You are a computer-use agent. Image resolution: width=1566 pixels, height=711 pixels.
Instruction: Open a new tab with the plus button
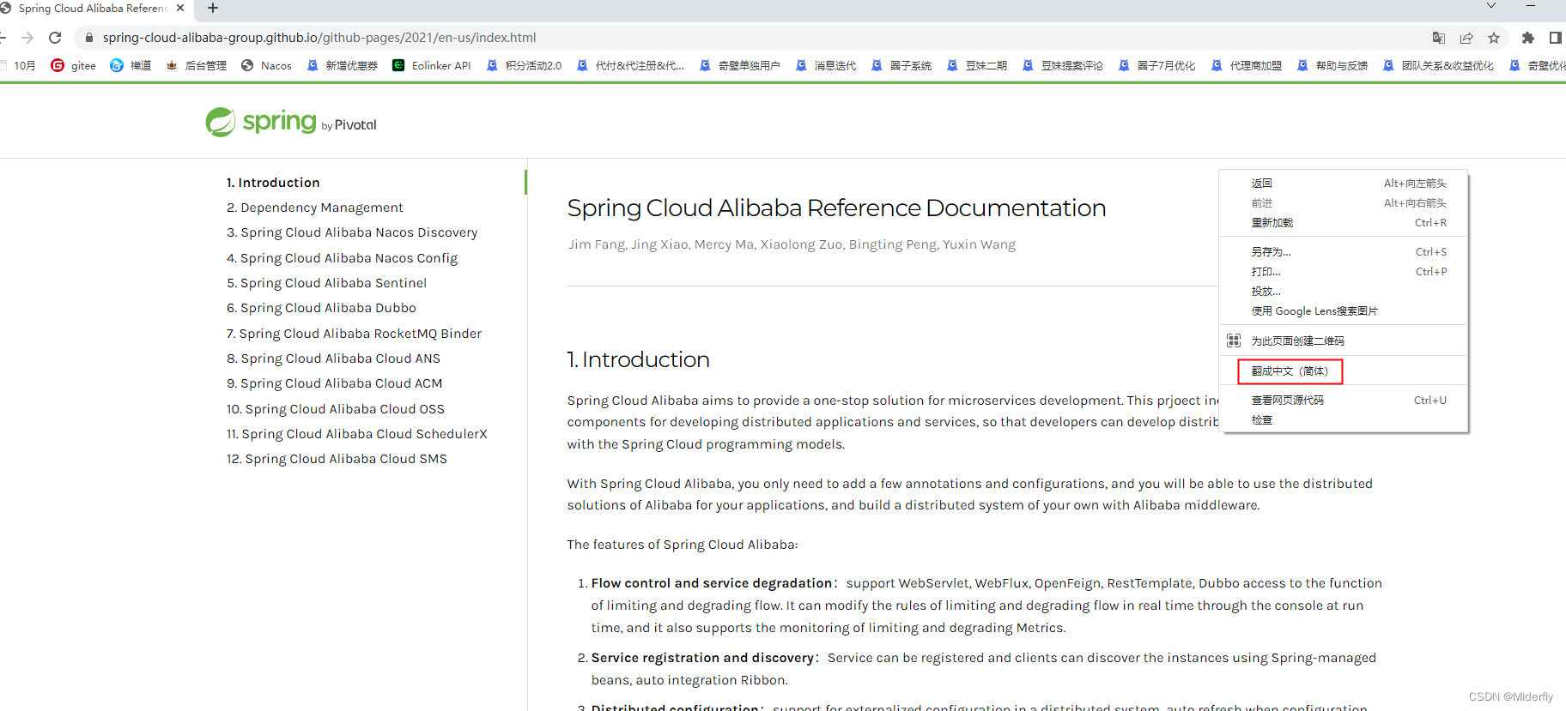pos(213,8)
